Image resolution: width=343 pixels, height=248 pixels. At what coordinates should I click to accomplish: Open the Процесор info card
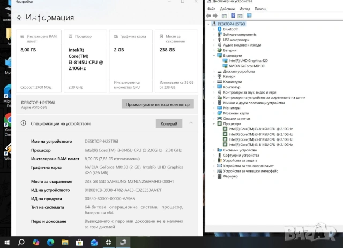(x=85, y=61)
